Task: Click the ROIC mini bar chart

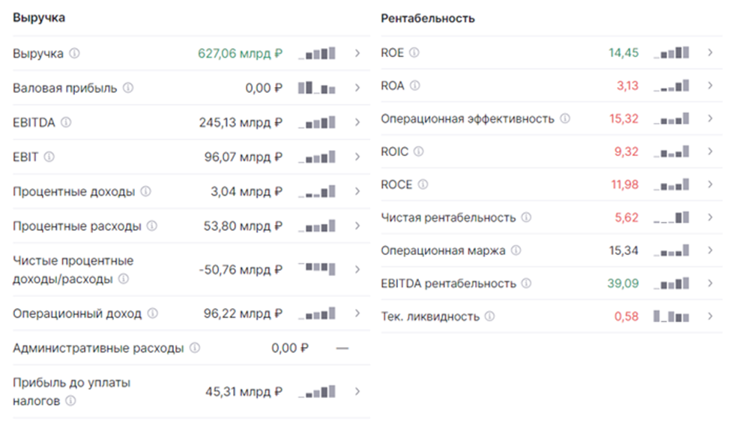Action: (672, 151)
